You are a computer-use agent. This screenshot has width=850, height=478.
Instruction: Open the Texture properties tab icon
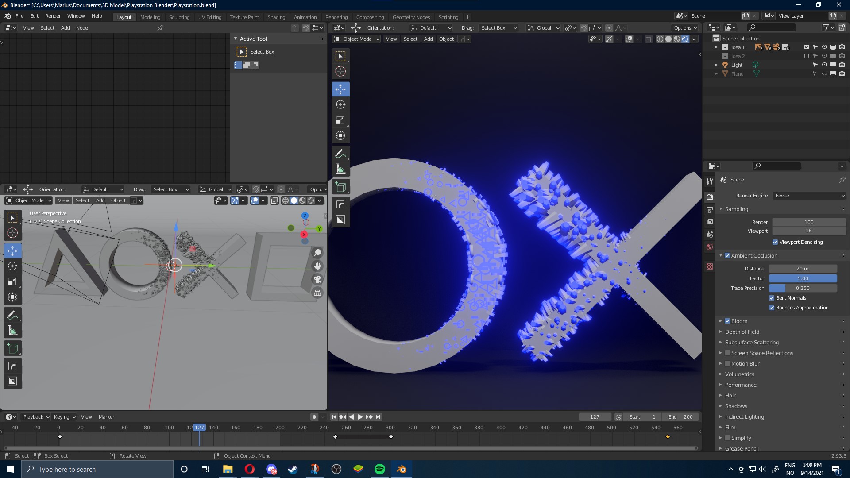point(710,266)
